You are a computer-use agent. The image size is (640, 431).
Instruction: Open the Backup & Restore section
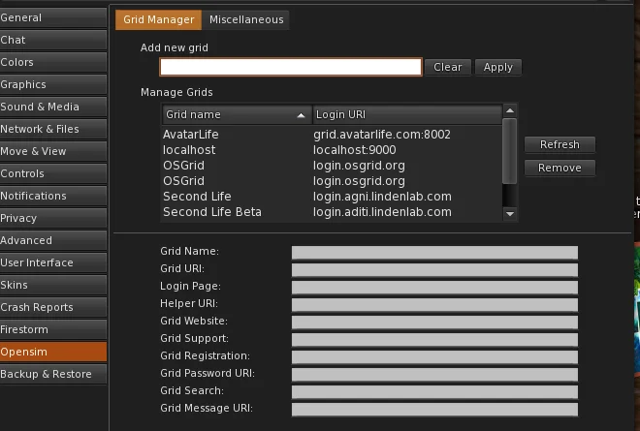53,374
